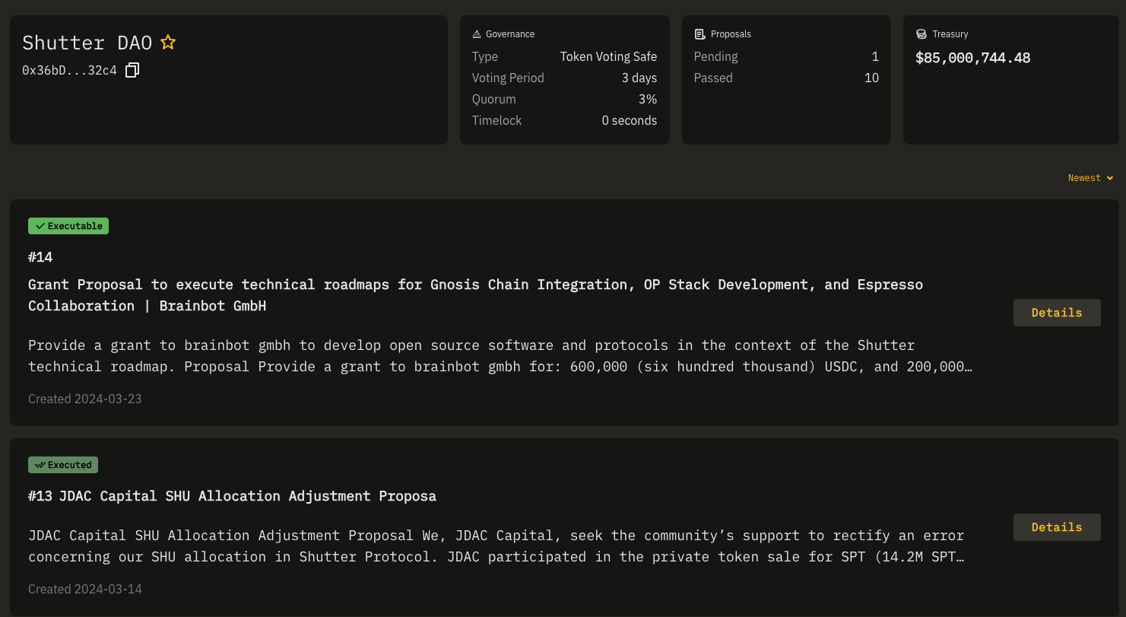Click the Quorum 3% value
Viewport: 1126px width, 617px height.
[648, 99]
